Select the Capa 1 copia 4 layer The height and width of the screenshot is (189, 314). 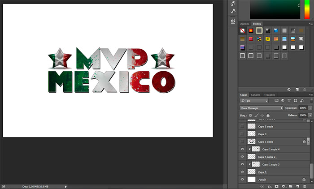[271, 149]
